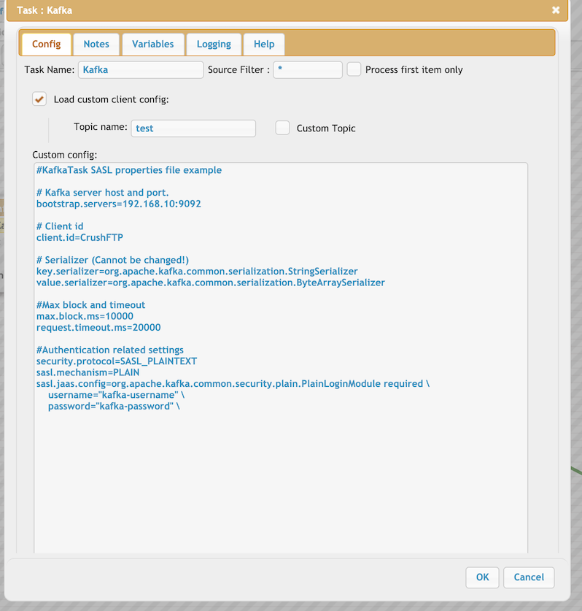582x611 pixels.
Task: Go to the Variables tab
Action: tap(152, 44)
